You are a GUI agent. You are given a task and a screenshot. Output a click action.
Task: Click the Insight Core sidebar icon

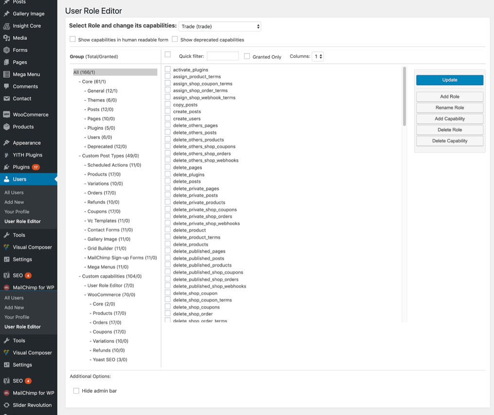tap(6, 26)
